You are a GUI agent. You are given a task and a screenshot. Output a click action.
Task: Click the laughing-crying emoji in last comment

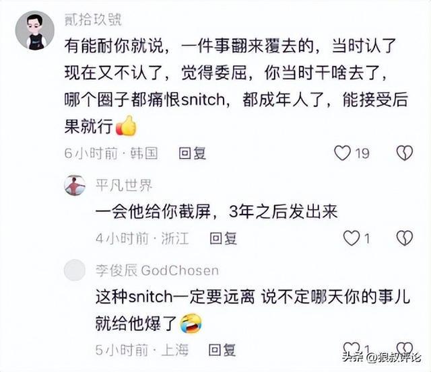[191, 323]
